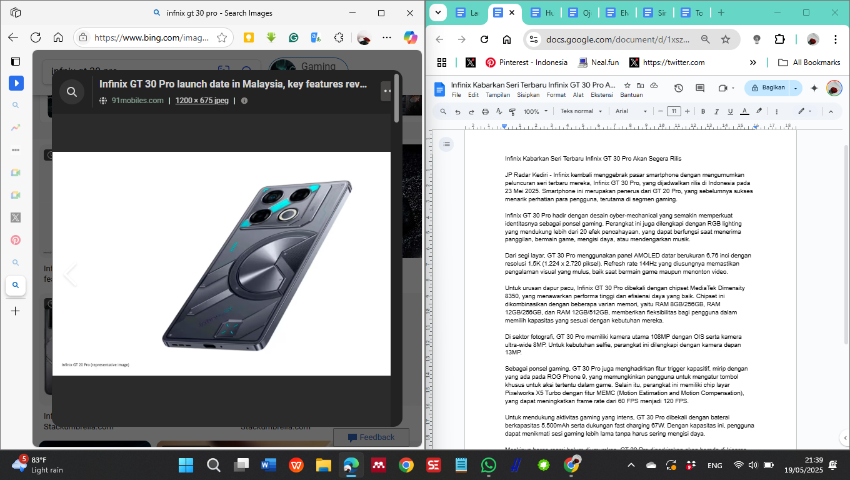Open Pinterest - Indonesia bookmark
The image size is (850, 480).
pos(526,62)
